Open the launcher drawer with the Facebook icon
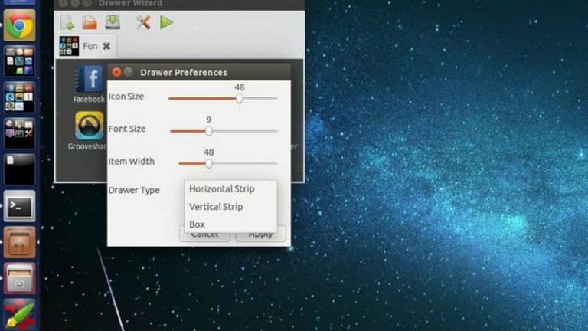This screenshot has height=331, width=588. 19,97
